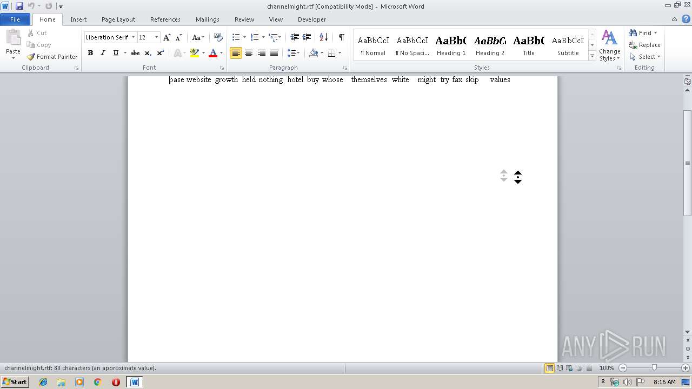Apply strikethrough formatting
This screenshot has height=389, width=692.
135,53
